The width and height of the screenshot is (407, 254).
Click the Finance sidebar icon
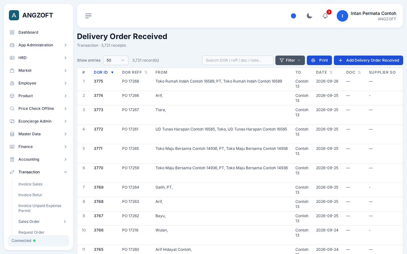[x=12, y=147]
